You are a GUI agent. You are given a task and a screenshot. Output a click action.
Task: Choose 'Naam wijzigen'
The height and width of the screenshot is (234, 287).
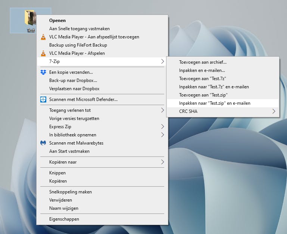pyautogui.click(x=102, y=208)
